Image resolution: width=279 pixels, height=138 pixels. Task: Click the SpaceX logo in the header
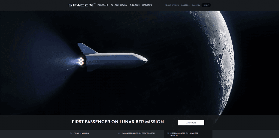pyautogui.click(x=83, y=5)
